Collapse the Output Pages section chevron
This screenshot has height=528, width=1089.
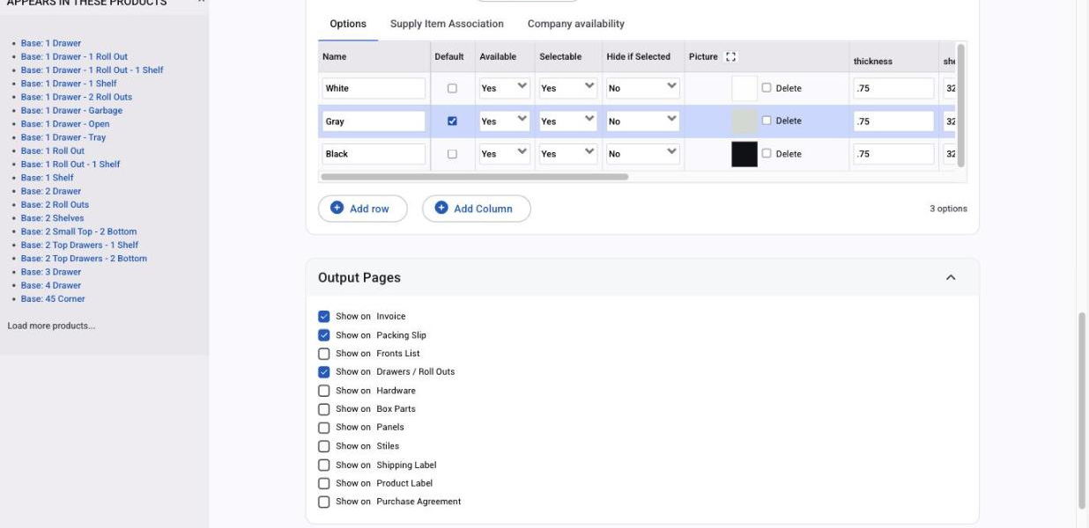951,277
